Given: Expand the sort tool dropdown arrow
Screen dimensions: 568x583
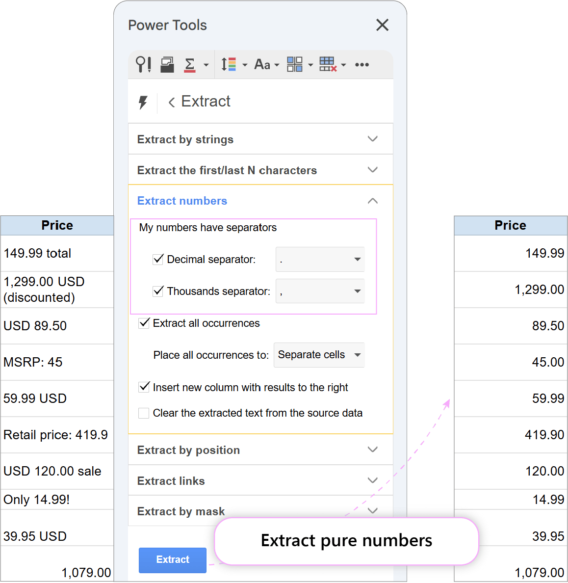Looking at the screenshot, I should (x=245, y=65).
